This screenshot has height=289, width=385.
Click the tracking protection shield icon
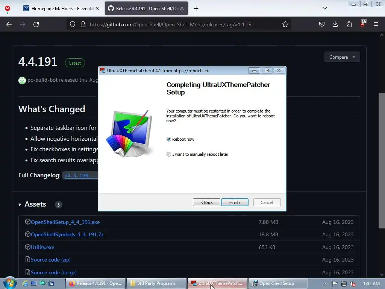coord(73,24)
